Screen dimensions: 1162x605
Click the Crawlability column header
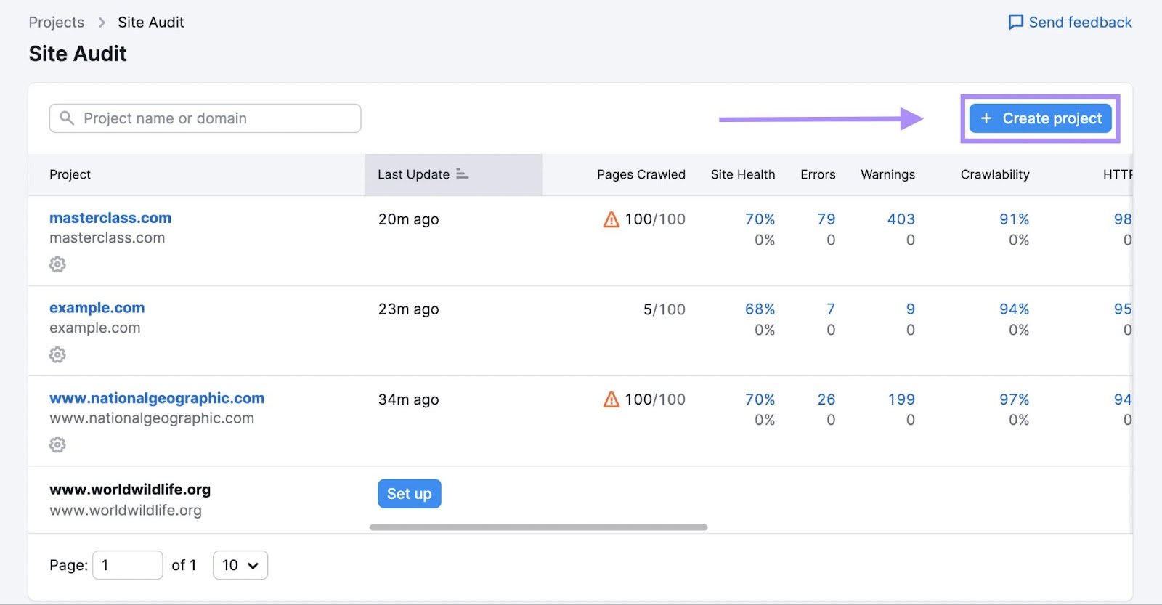click(995, 174)
